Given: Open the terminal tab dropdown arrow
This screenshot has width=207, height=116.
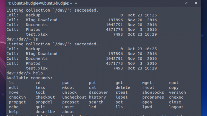Looking at the screenshot, I should (x=76, y=3).
